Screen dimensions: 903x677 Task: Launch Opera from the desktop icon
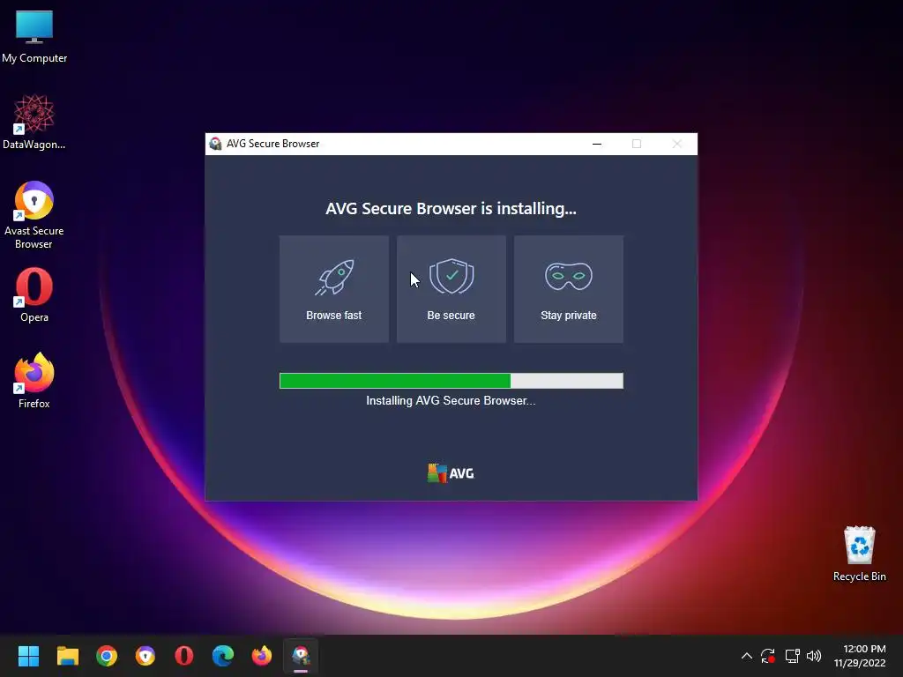[x=34, y=294]
